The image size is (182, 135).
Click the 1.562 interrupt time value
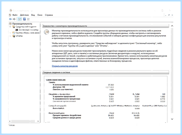pos(163,97)
